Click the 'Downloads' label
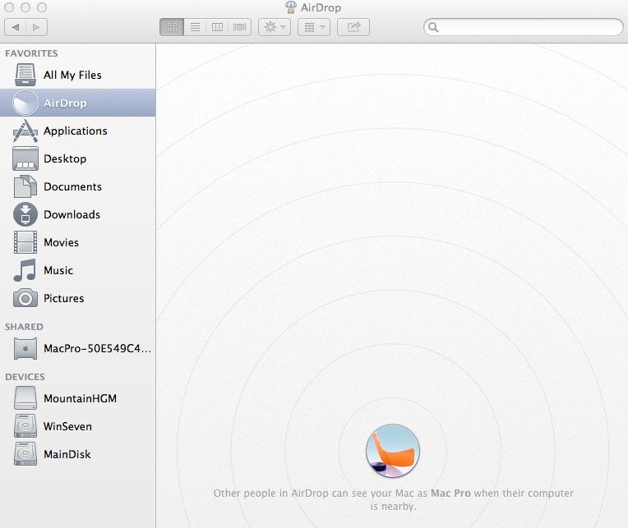 [72, 215]
